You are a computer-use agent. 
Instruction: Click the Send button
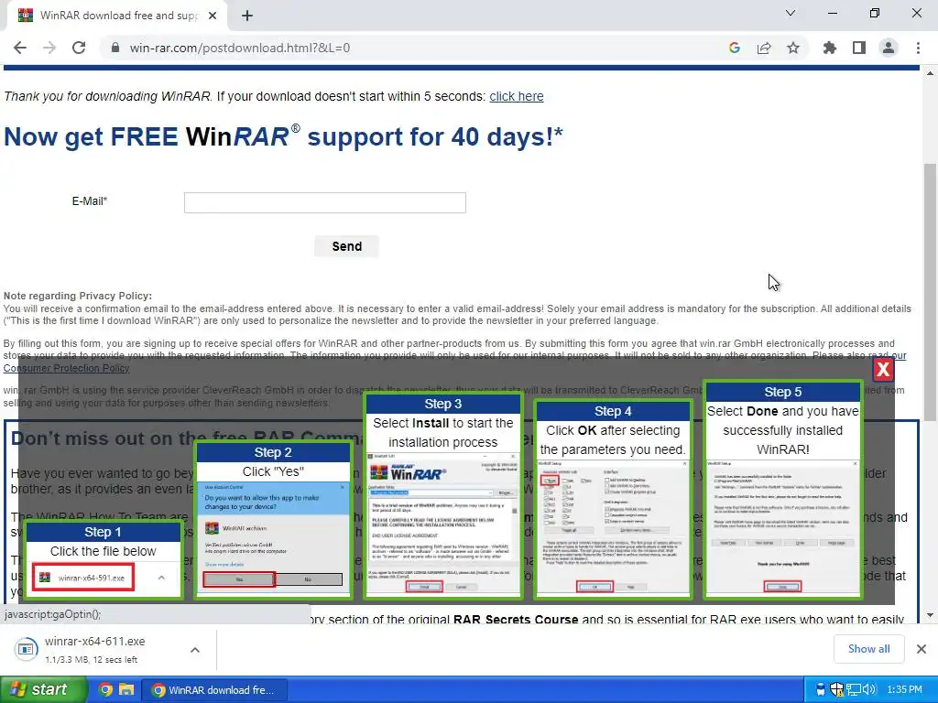[347, 246]
